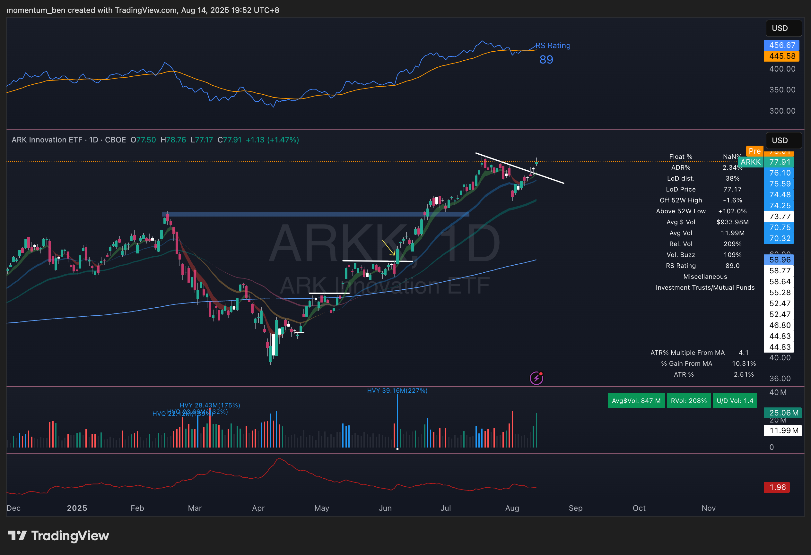Viewport: 811px width, 555px height.
Task: Click the orange 445.58 moving average label
Action: point(782,56)
